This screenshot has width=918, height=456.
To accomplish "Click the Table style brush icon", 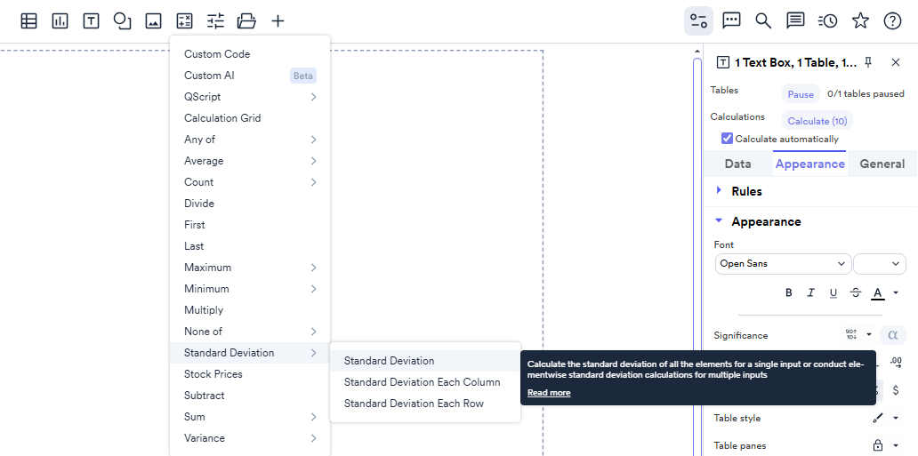I will (x=878, y=418).
